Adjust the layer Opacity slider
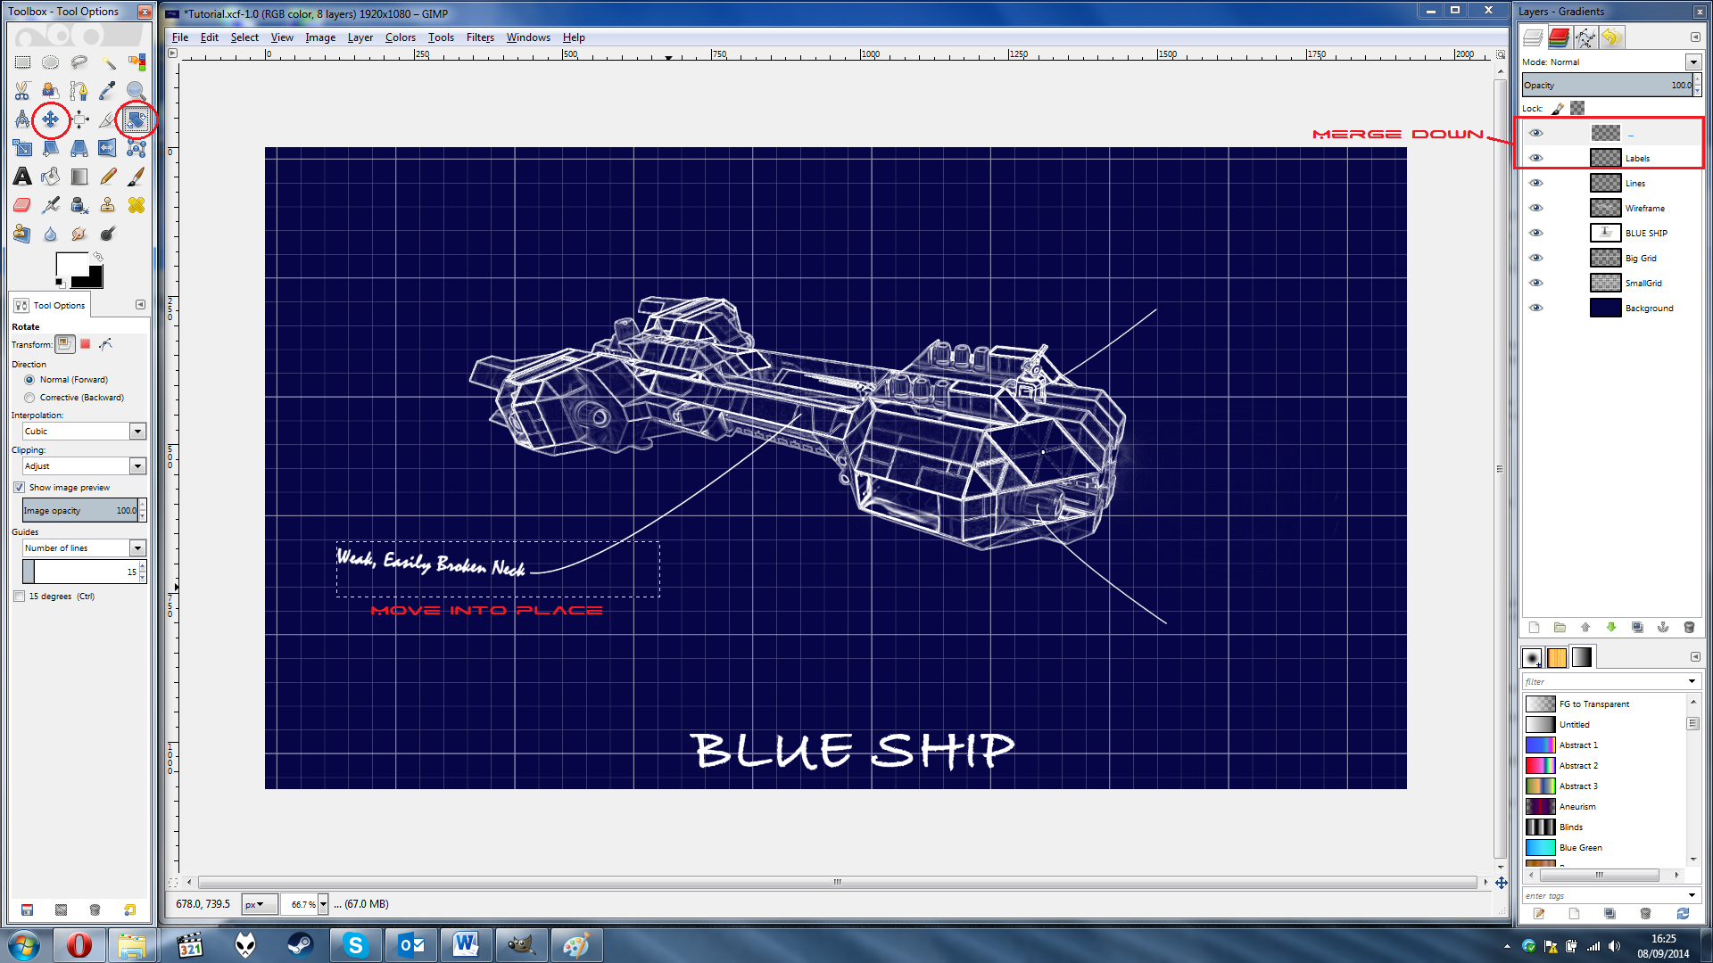1713x963 pixels. coord(1605,86)
